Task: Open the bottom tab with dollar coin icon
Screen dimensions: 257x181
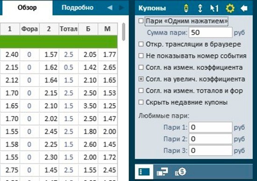Action: 180,172
